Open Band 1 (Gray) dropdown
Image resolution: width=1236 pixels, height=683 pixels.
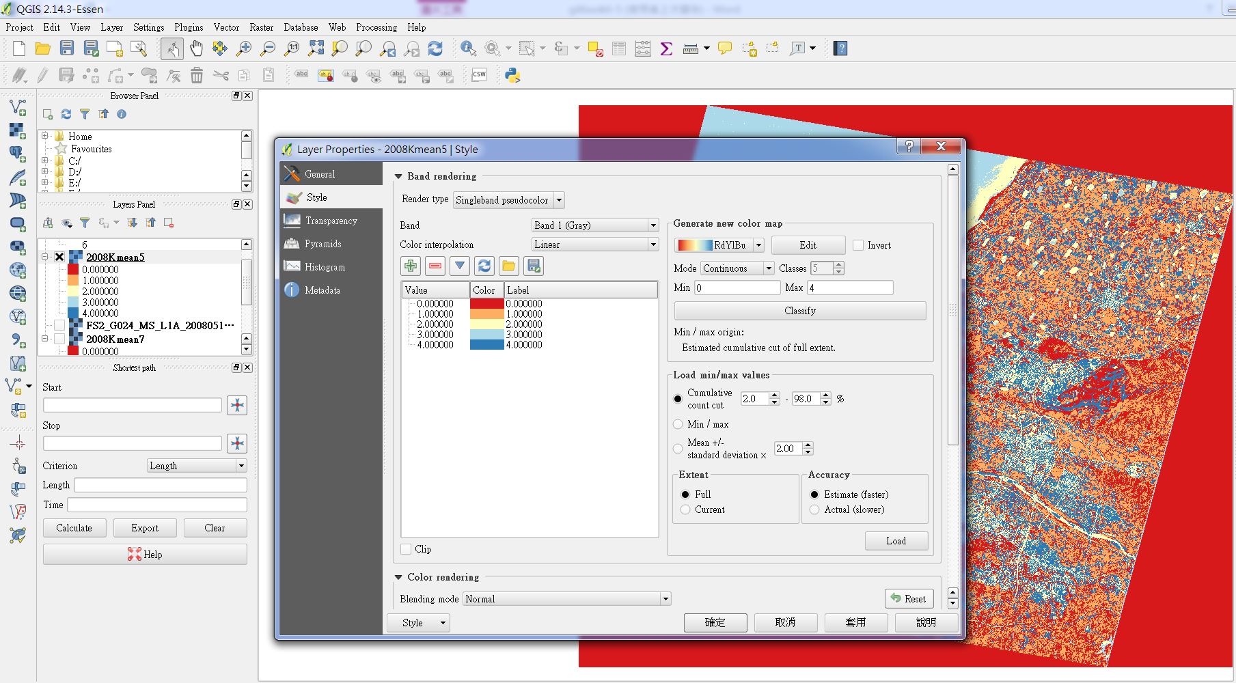pos(595,225)
